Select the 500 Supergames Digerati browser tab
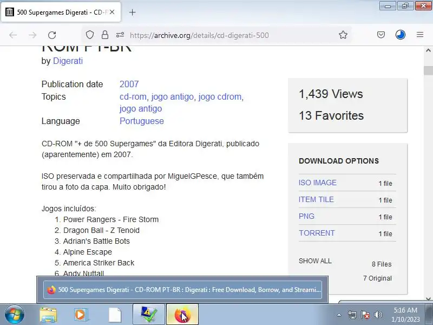This screenshot has height=325, width=433. pos(61,12)
